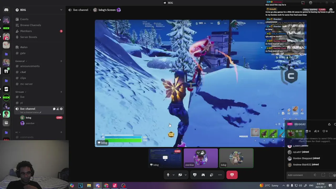The width and height of the screenshot is (336, 189).
Task: Open Discord from Windows taskbar
Action: tap(98, 186)
